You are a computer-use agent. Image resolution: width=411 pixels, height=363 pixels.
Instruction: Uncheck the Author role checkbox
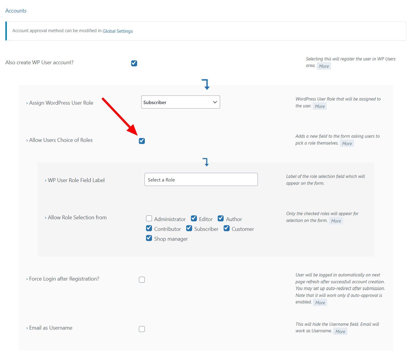coord(221,219)
